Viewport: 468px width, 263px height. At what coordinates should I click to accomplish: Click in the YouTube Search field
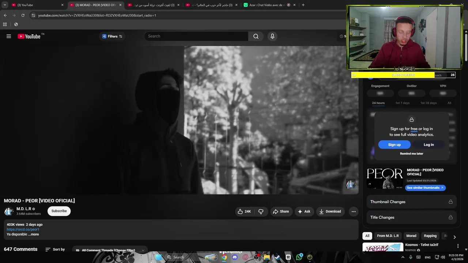196,36
